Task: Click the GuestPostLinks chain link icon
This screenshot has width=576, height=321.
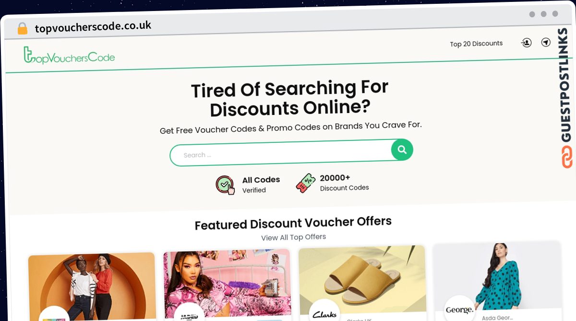Action: pyautogui.click(x=567, y=157)
